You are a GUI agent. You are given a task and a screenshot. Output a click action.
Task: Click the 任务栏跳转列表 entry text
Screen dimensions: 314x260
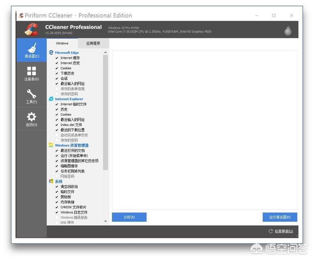tap(73, 171)
